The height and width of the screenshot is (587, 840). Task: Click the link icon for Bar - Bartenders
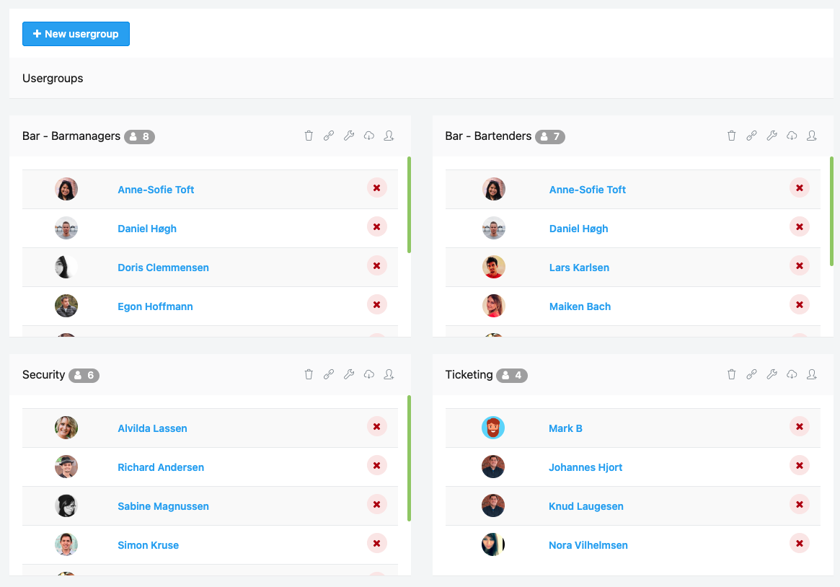[x=751, y=136]
